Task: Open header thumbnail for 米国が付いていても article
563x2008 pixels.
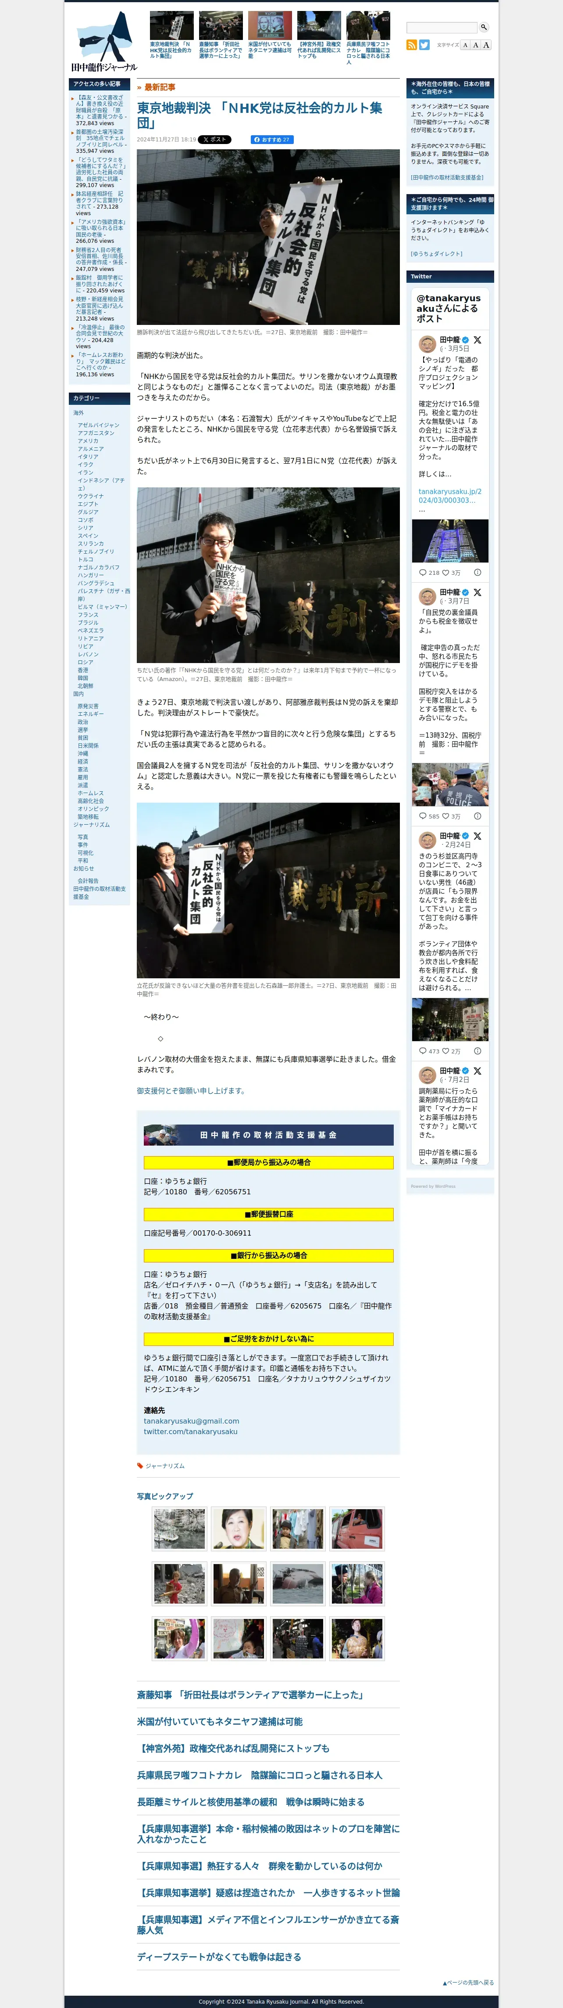Action: 270,26
